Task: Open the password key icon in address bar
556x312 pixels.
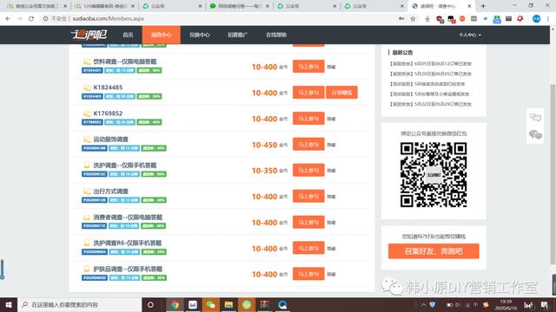Action: [401, 19]
